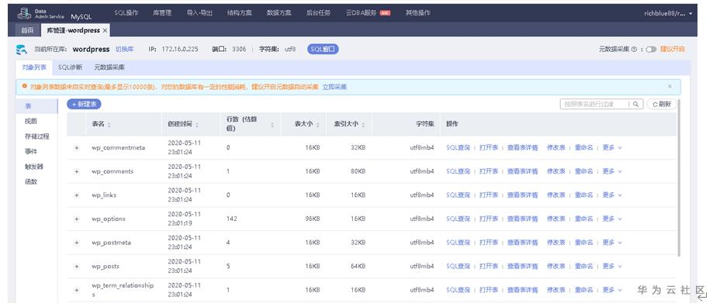Screen dimensions: 713x307
Task: Select 视图 in the left sidebar
Action: tap(31, 121)
